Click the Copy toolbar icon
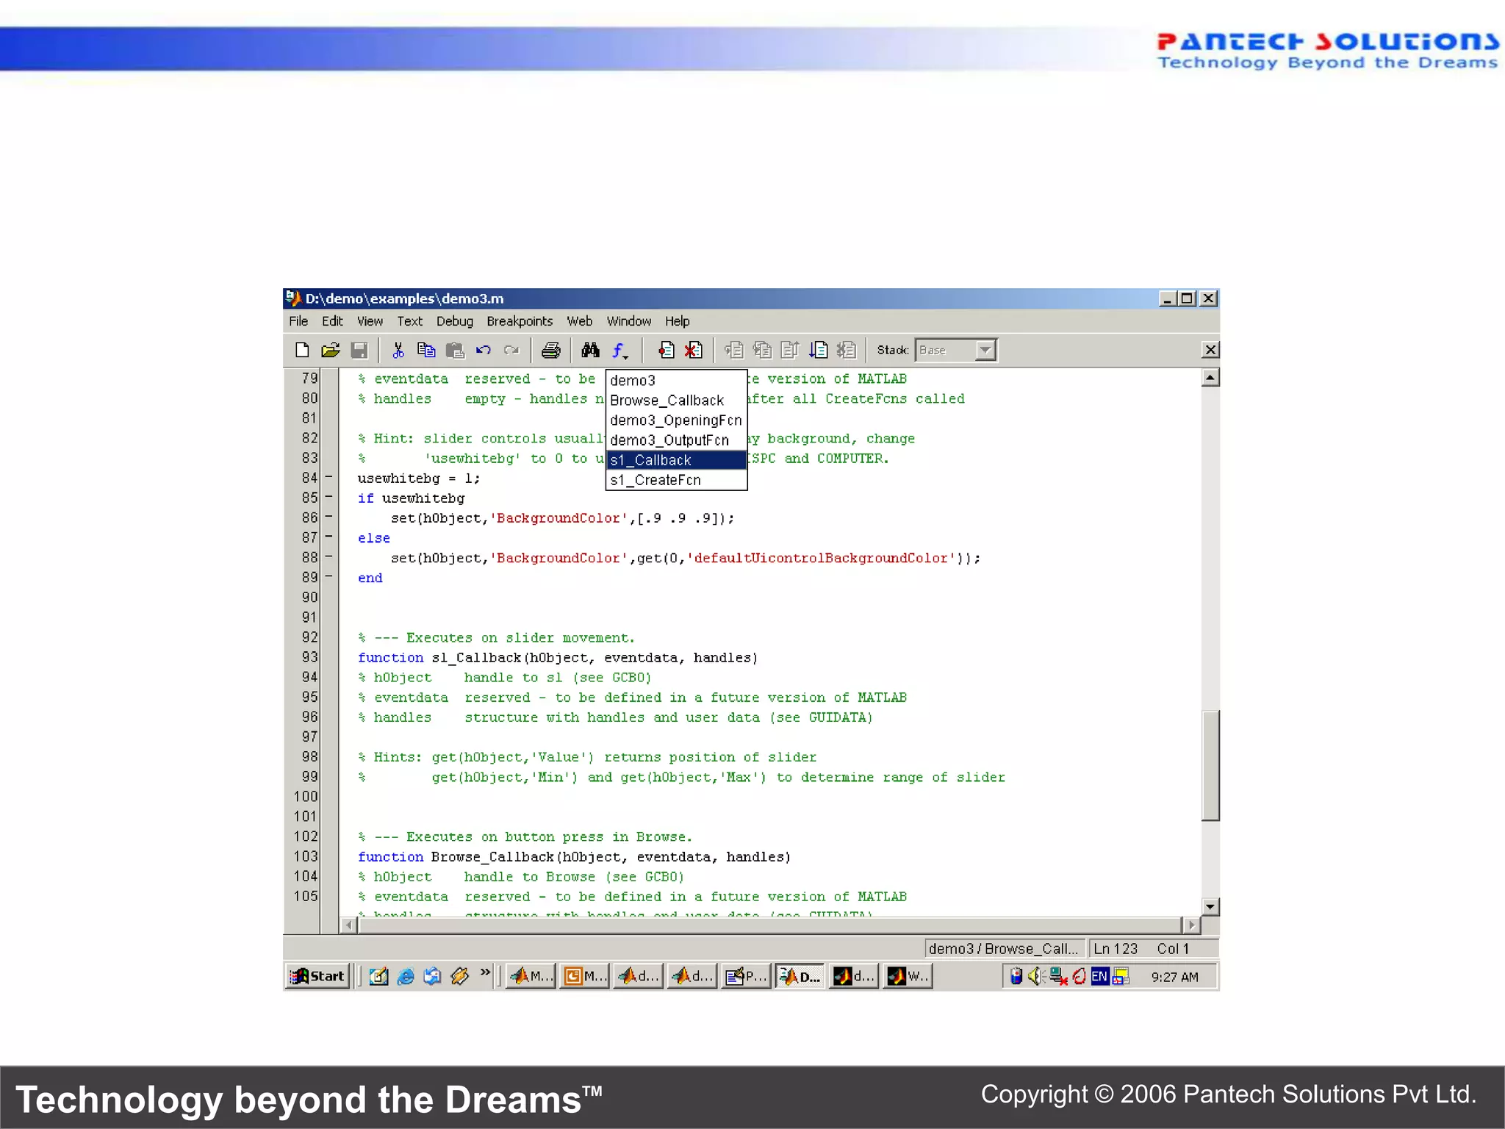Screen dimensions: 1505x1129 click(x=426, y=351)
